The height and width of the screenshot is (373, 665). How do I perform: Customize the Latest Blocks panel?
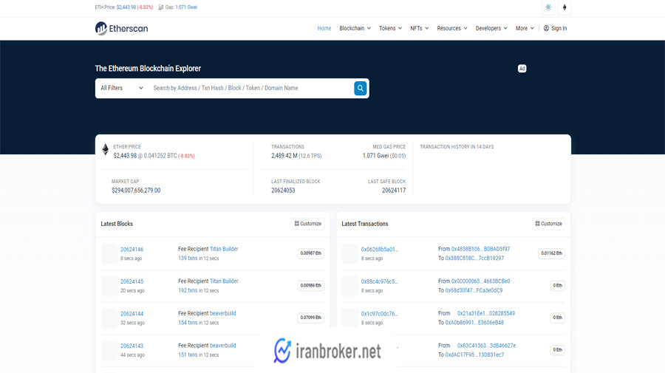[308, 224]
